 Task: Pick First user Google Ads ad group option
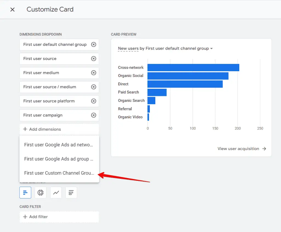click(59, 159)
